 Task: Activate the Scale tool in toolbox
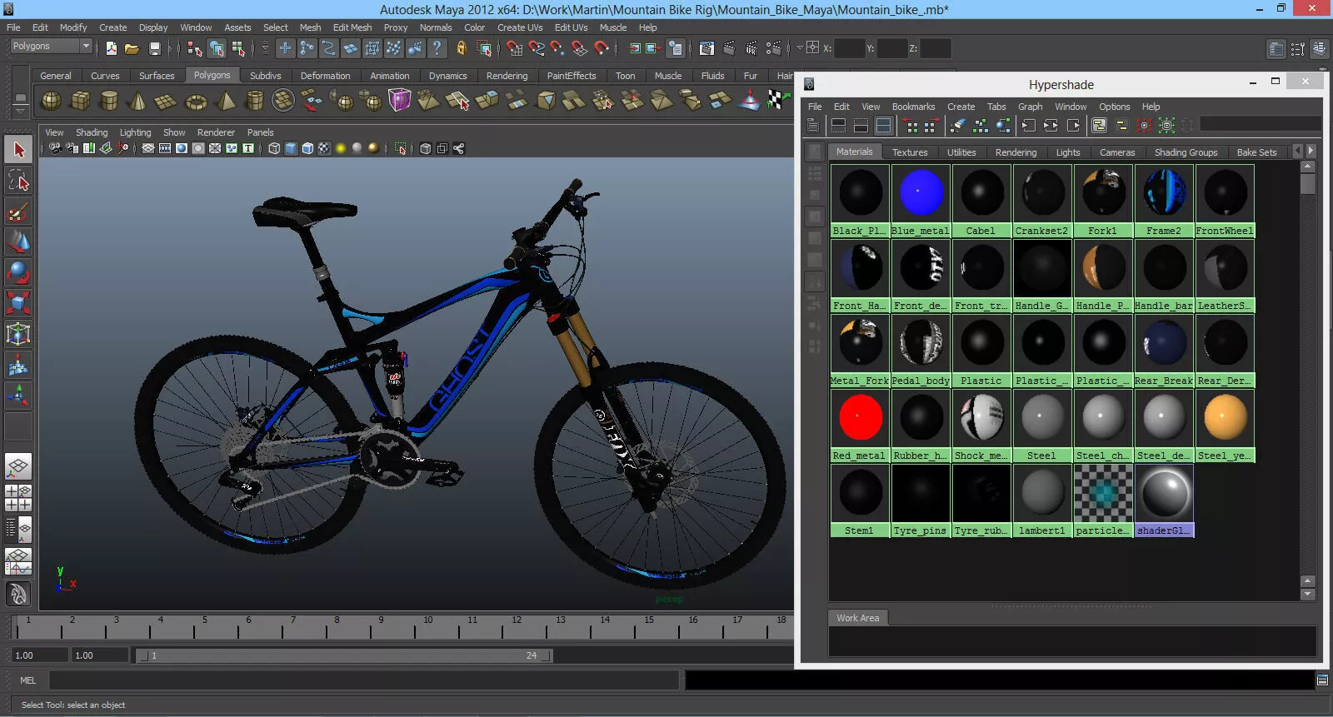pyautogui.click(x=18, y=303)
